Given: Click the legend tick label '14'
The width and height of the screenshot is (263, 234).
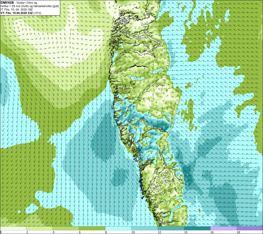Looking at the screenshot, I should [x=186, y=232].
